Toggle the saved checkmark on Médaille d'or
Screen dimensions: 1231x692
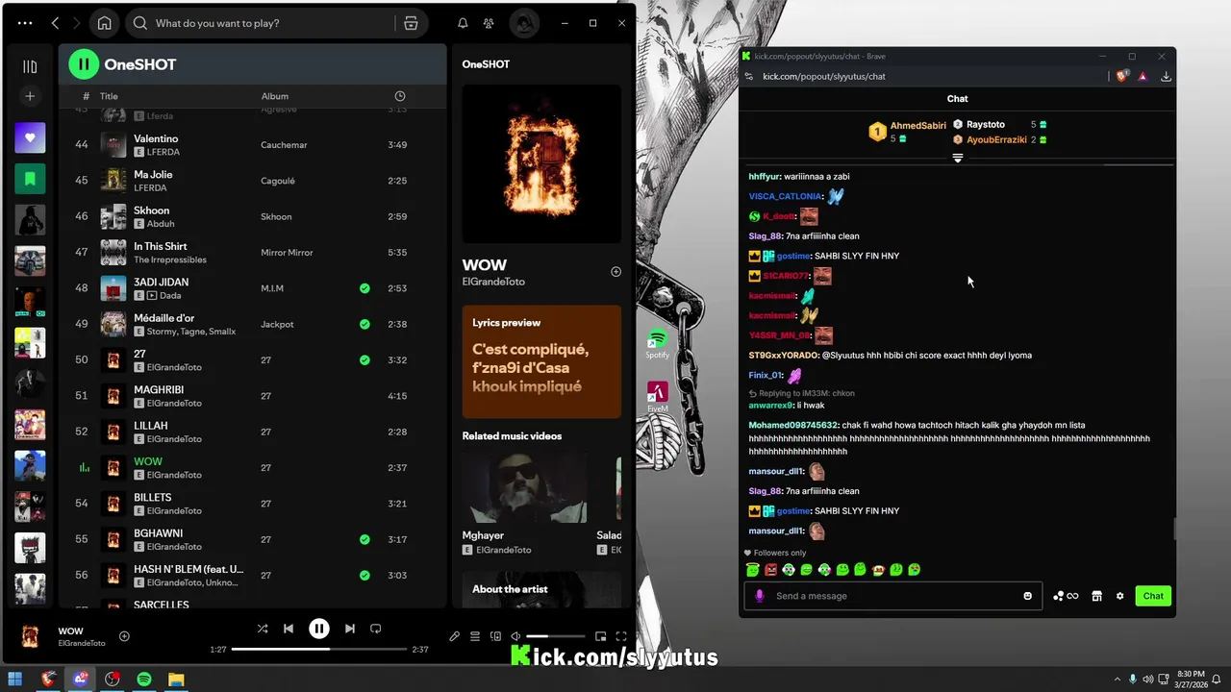(x=364, y=324)
